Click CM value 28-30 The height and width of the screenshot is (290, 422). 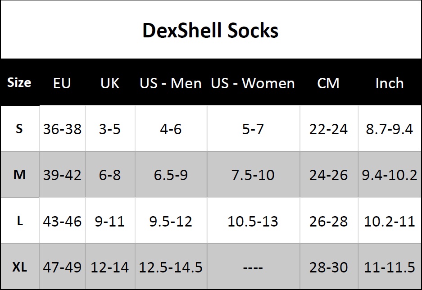point(328,267)
